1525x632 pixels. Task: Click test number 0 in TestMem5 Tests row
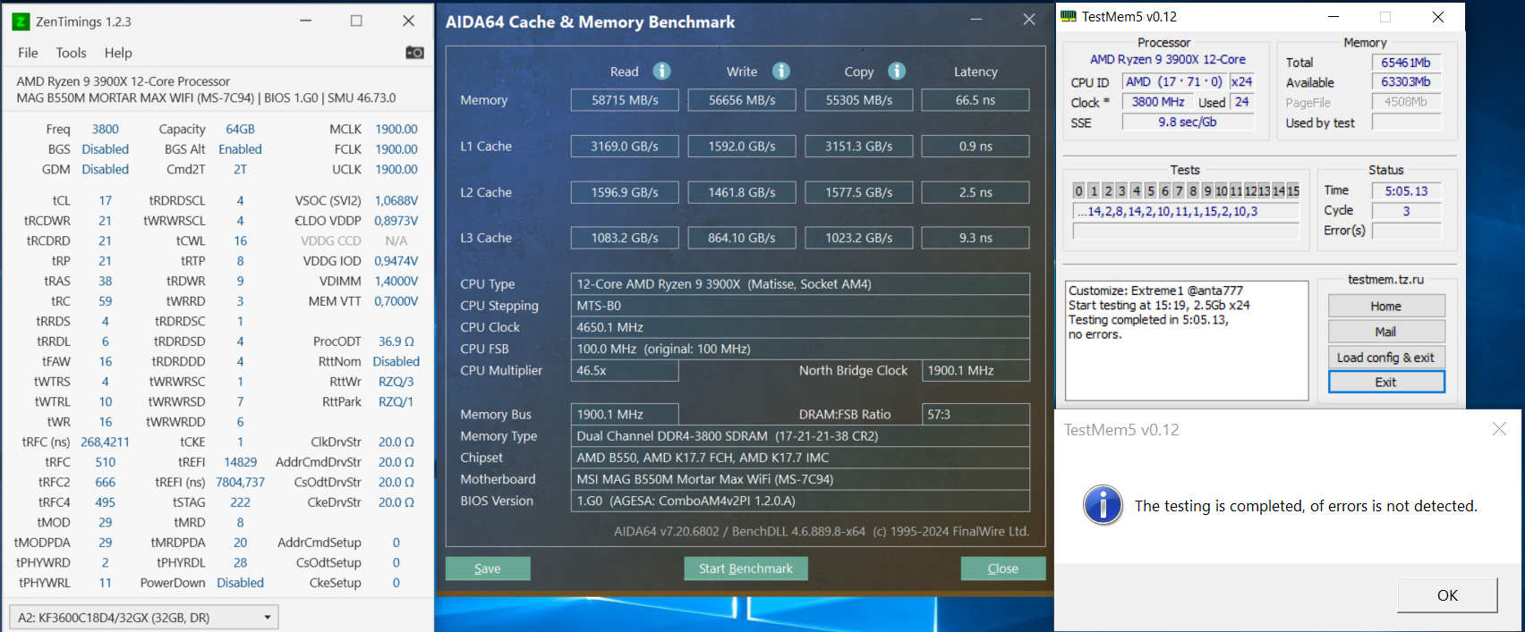[x=1079, y=190]
